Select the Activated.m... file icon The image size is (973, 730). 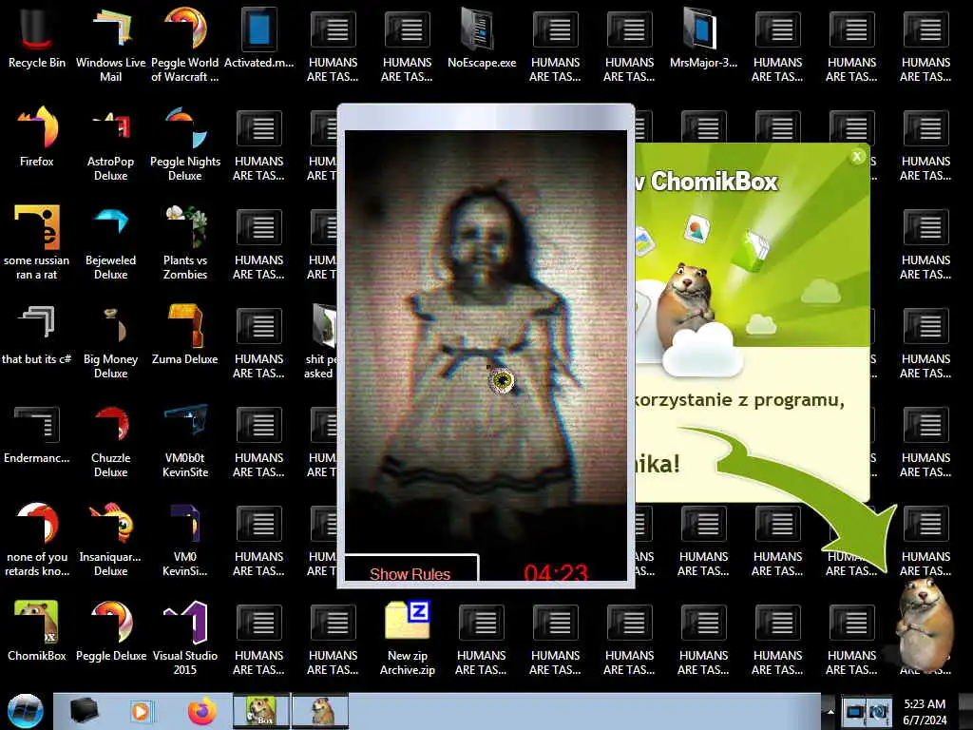pos(258,38)
